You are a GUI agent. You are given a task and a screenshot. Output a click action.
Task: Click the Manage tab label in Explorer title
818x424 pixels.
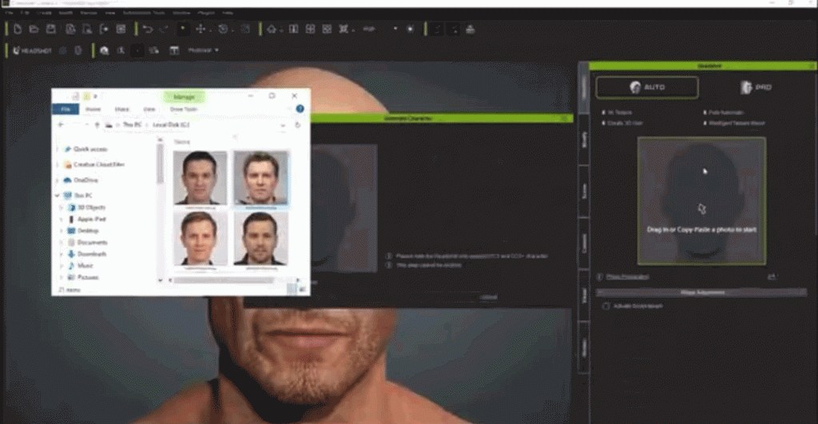click(184, 97)
